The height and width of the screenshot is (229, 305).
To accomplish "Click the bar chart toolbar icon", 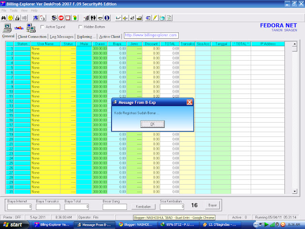I will 132,18.
